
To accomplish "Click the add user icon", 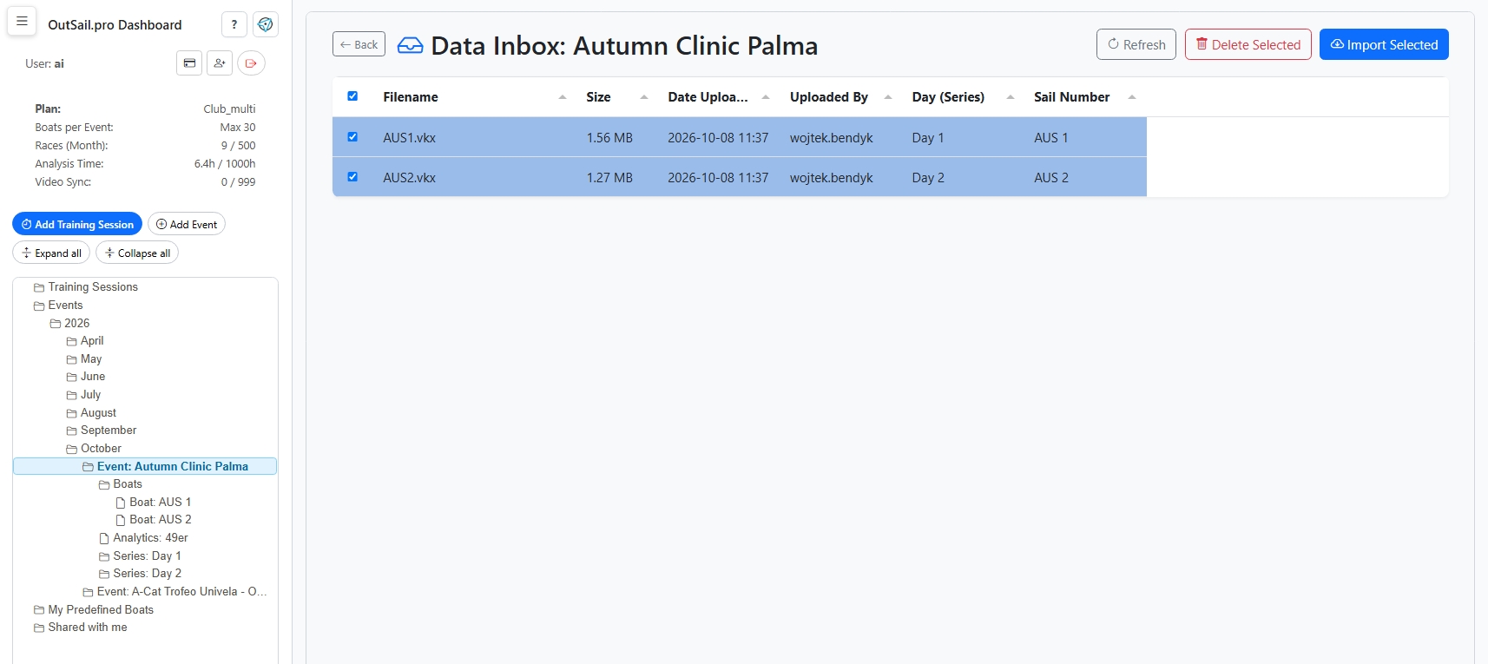I will tap(220, 63).
